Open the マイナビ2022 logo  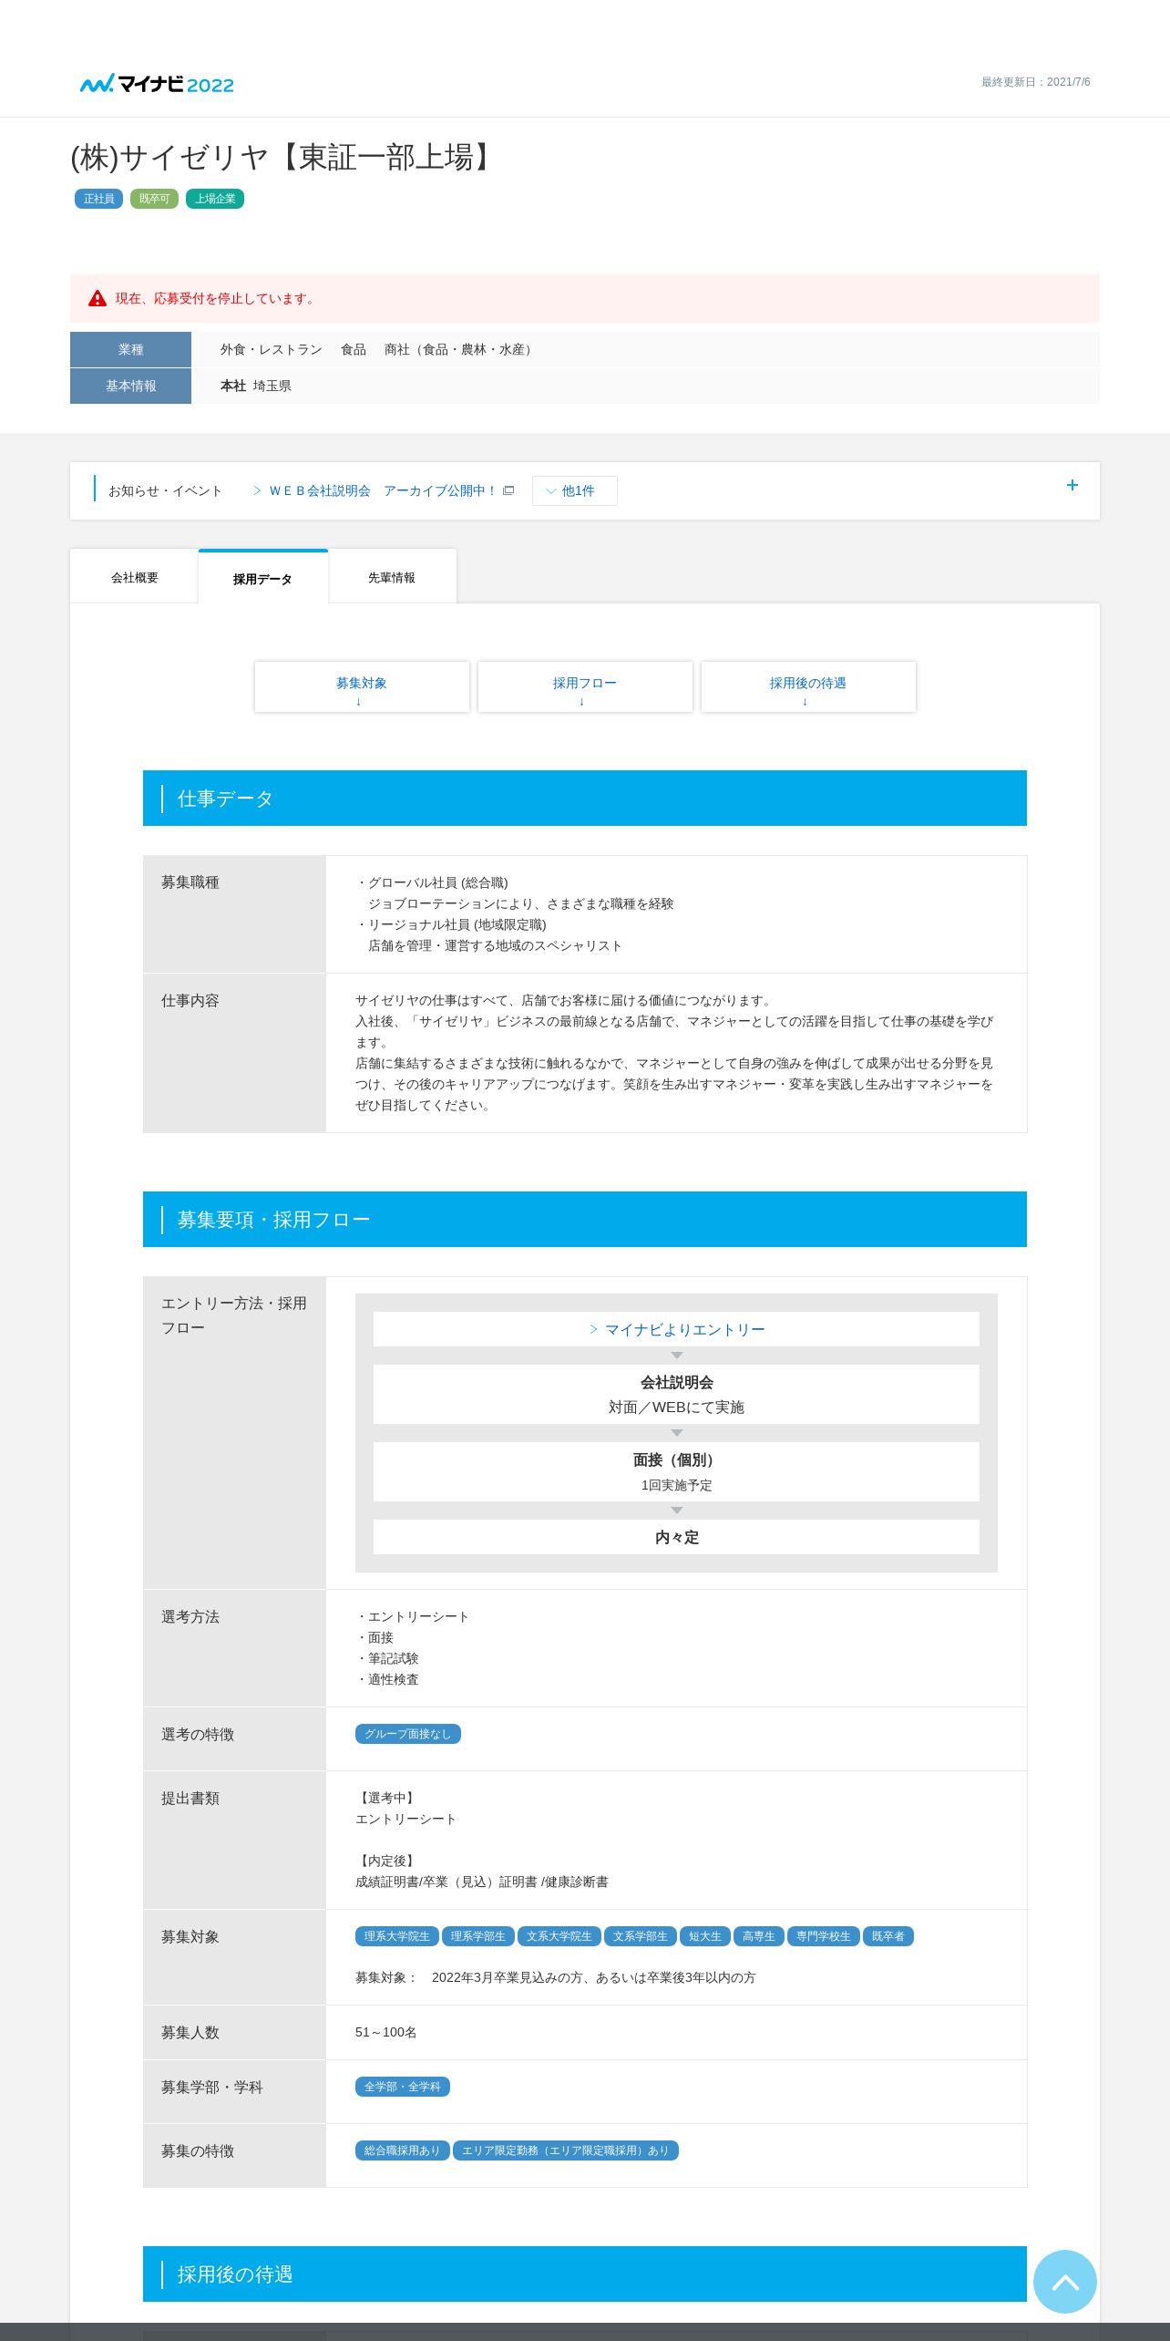[157, 84]
